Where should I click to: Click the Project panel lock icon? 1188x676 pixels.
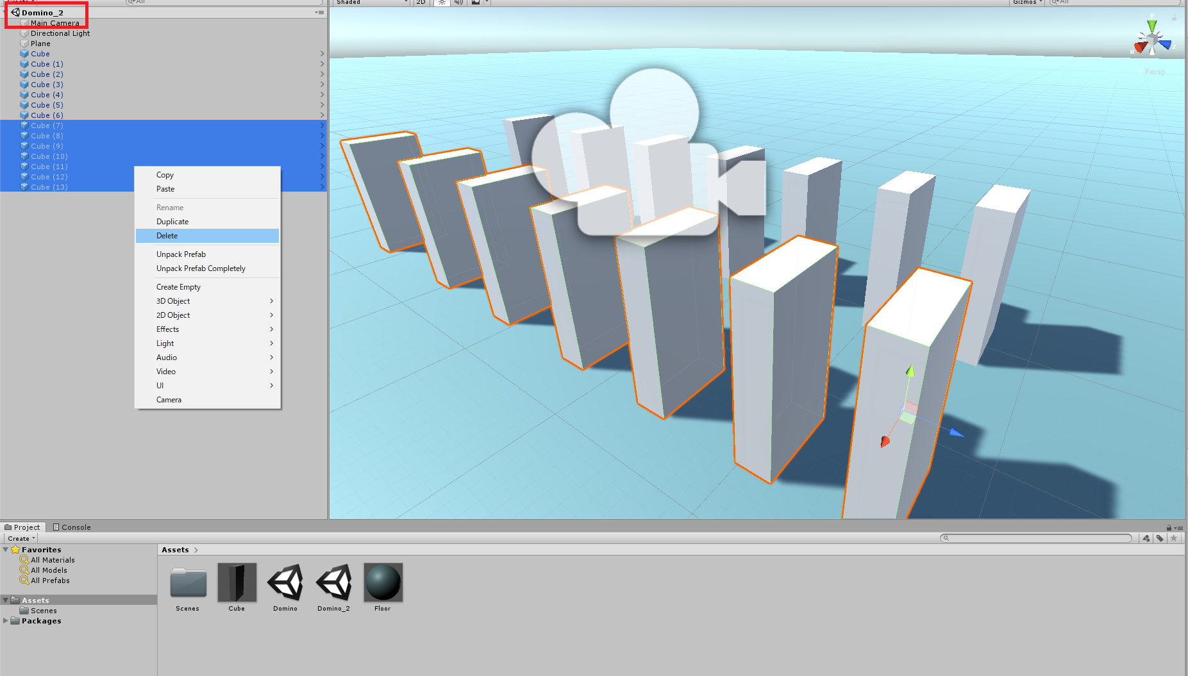[1169, 528]
